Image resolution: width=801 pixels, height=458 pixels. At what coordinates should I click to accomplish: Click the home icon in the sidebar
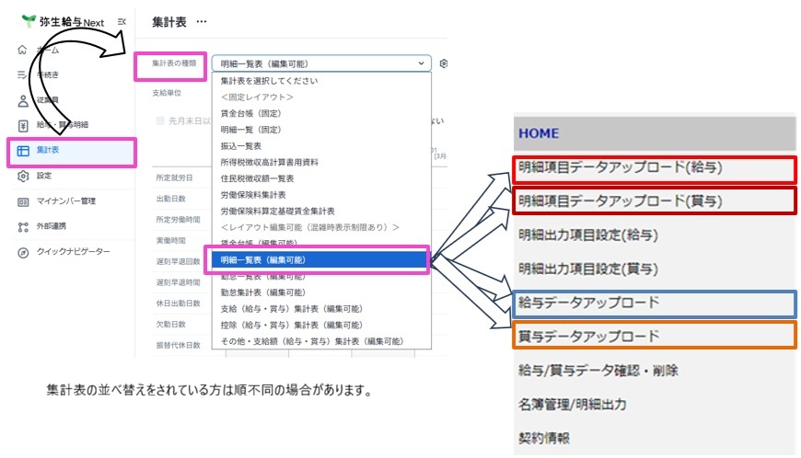(22, 50)
